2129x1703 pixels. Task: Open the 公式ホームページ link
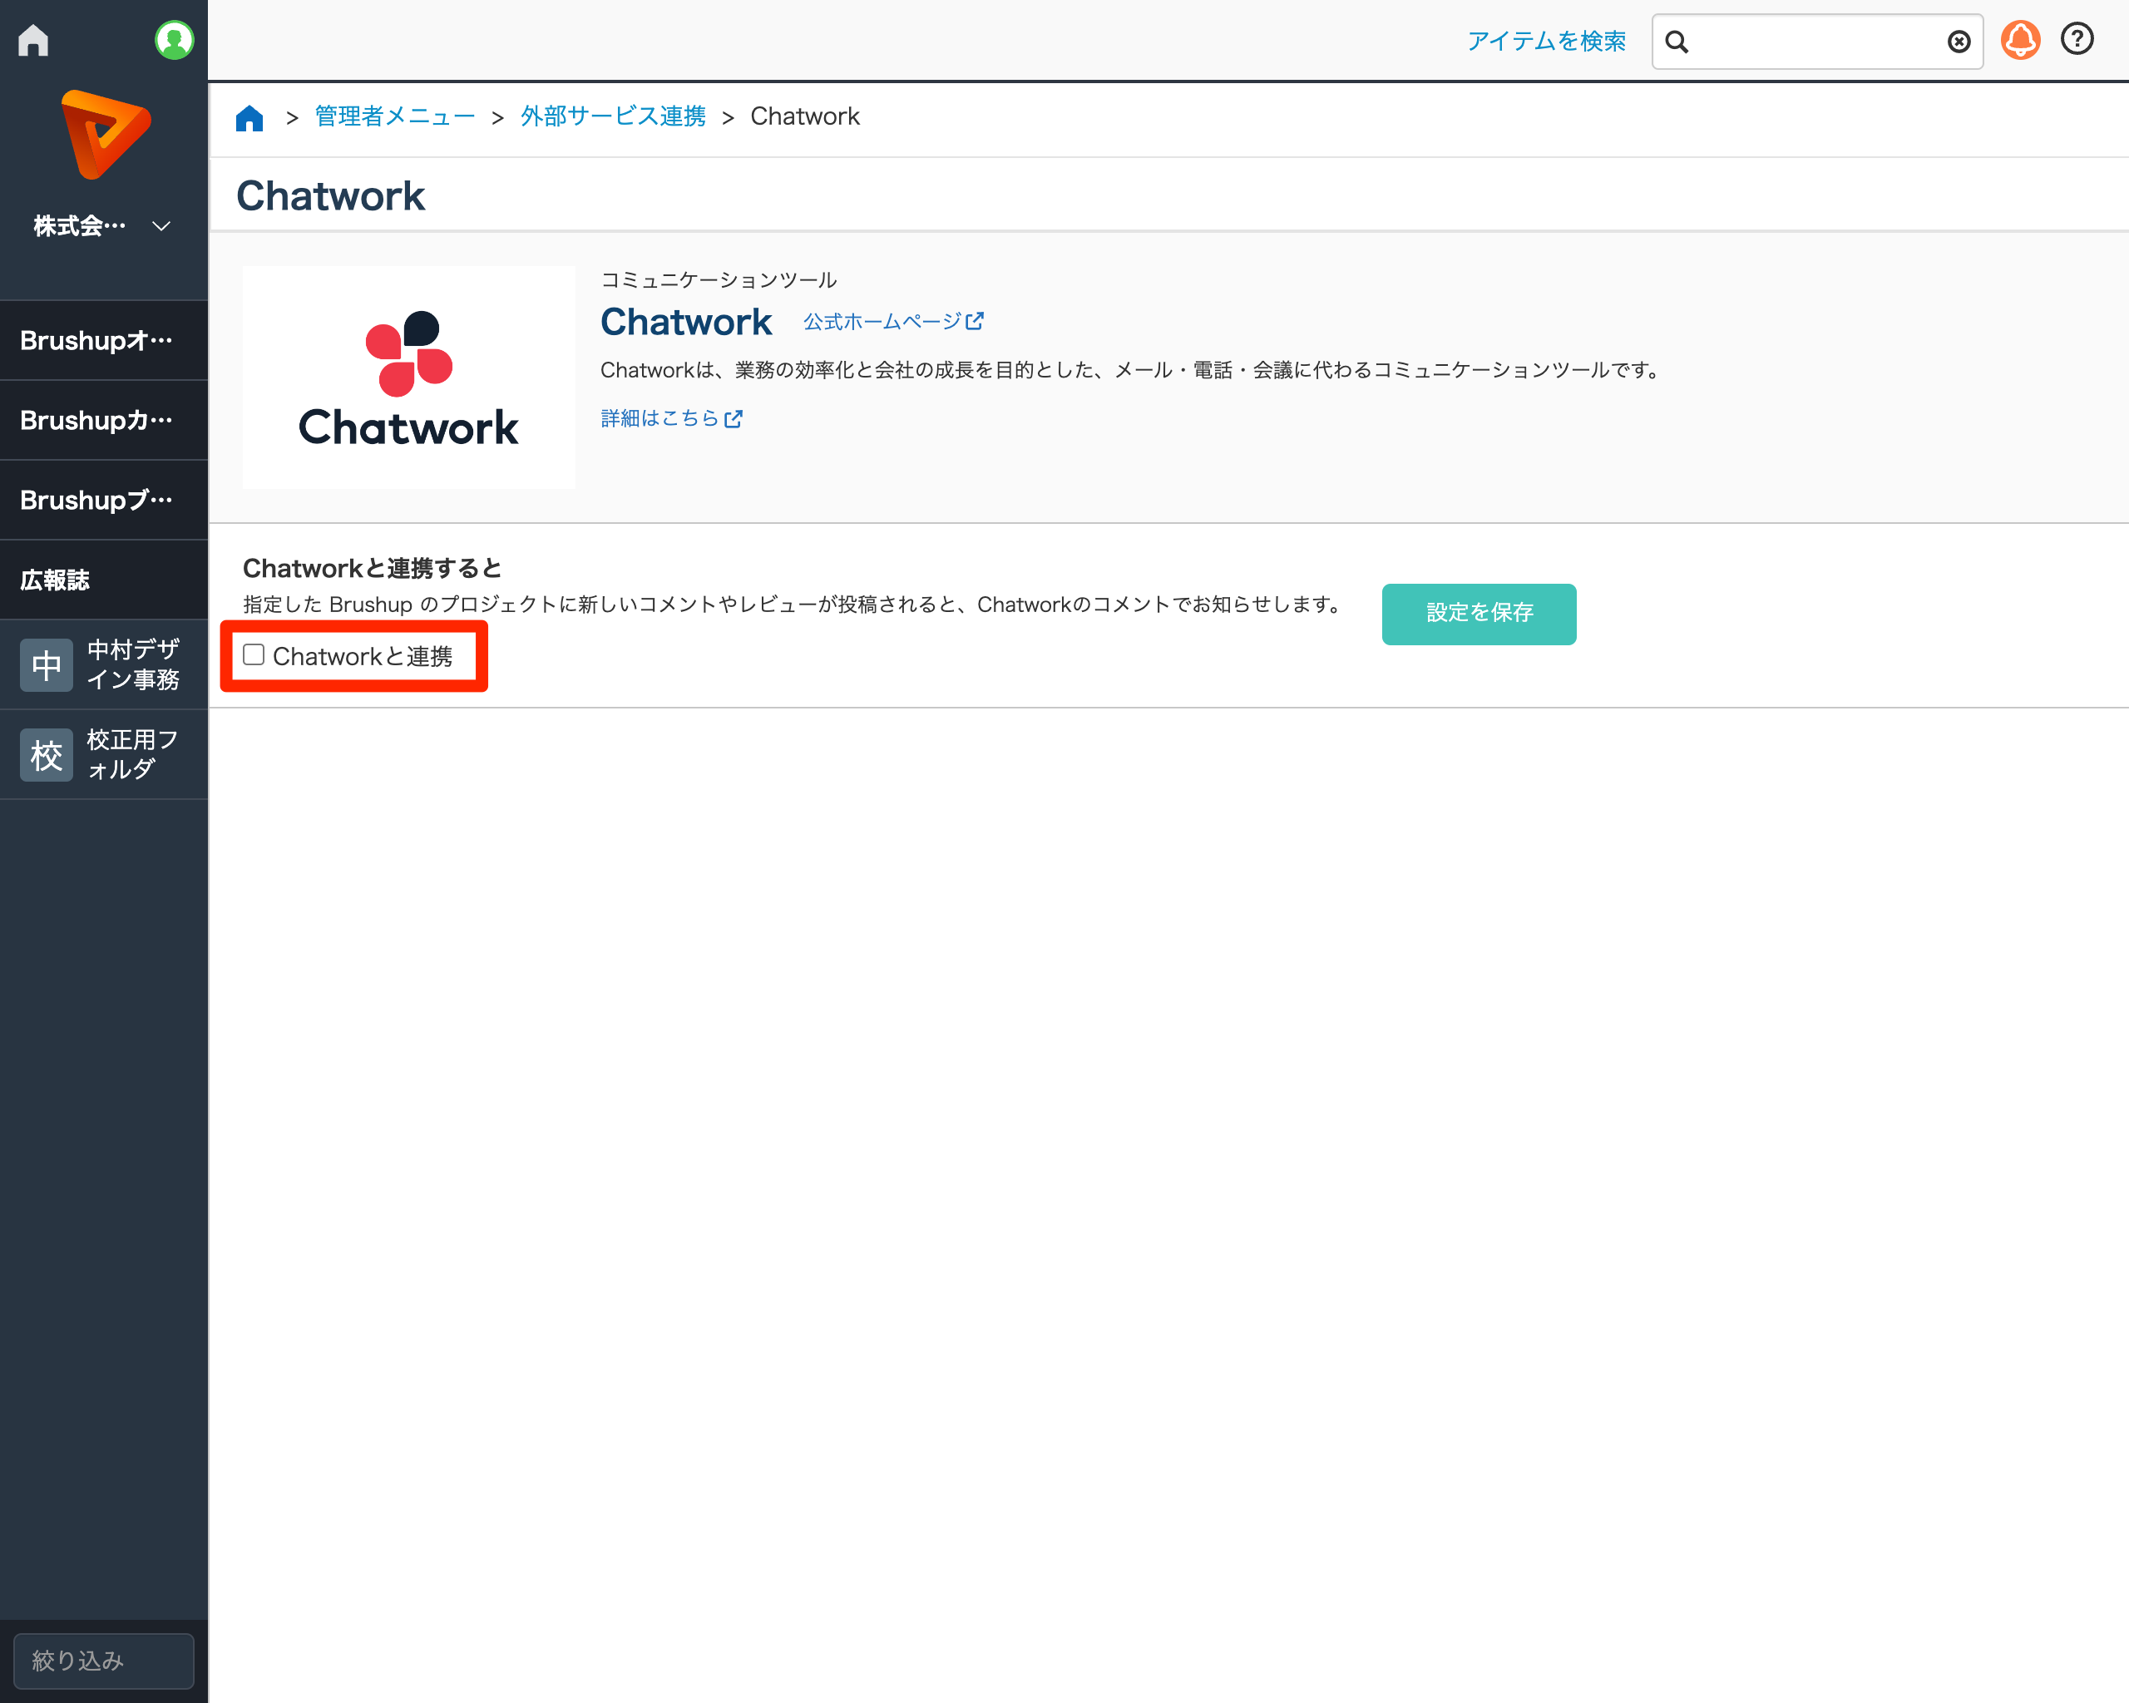point(894,322)
